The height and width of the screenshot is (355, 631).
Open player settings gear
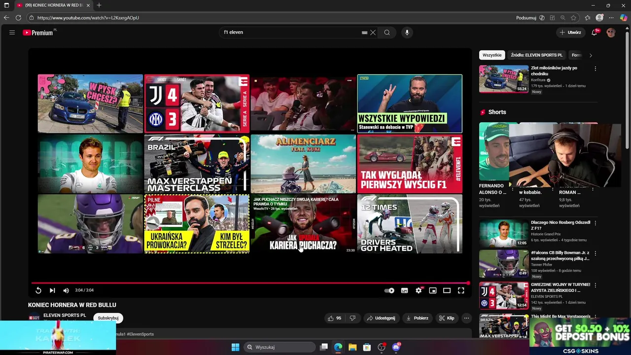click(419, 290)
